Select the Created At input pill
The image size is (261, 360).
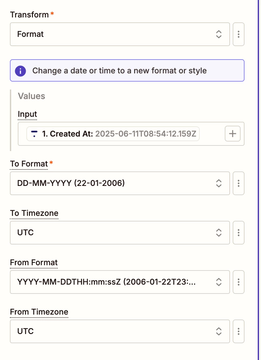click(x=113, y=134)
